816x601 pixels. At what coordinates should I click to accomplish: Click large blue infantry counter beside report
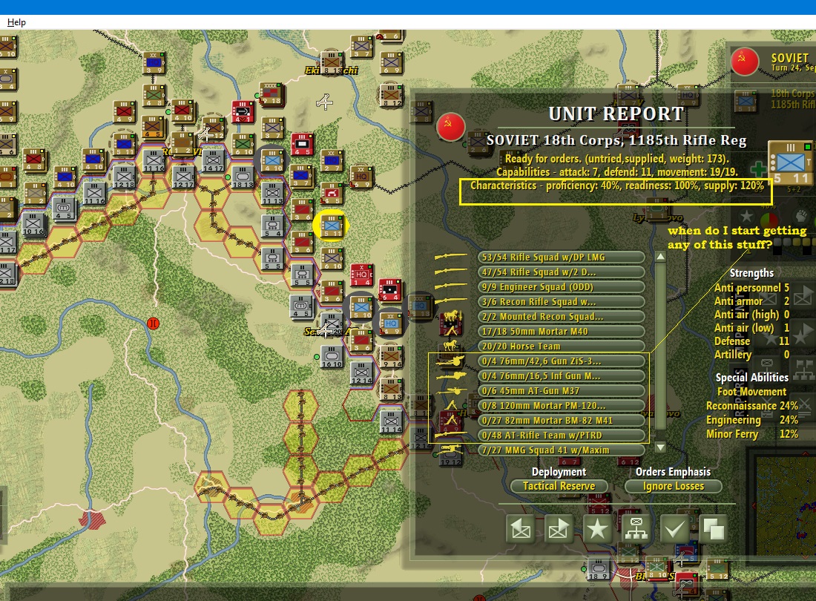point(791,162)
